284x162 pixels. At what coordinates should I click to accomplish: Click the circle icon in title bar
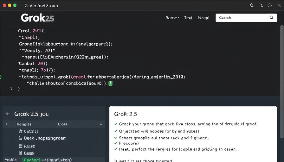269,5
